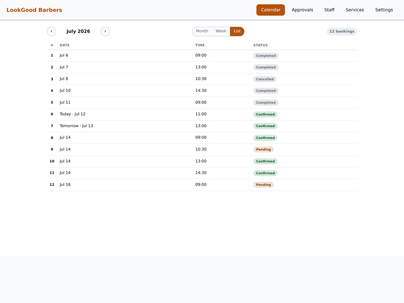Click Pending status on Jul 16
The height and width of the screenshot is (303, 404).
point(264,184)
